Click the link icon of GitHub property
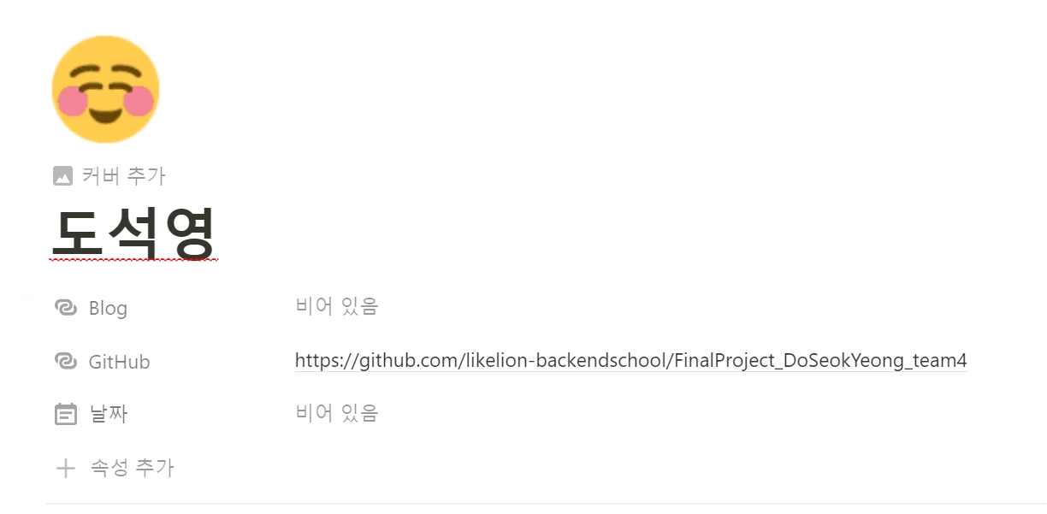This screenshot has width=1047, height=514. 65,362
